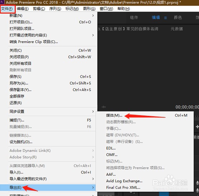Image resolution: width=199 pixels, height=196 pixels.
Task: Open the 编辑(E) menu
Action: pyautogui.click(x=23, y=9)
